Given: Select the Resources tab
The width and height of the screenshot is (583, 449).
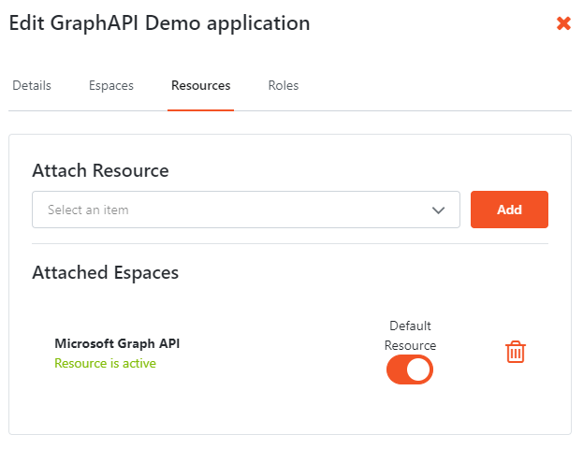Looking at the screenshot, I should click(x=200, y=86).
